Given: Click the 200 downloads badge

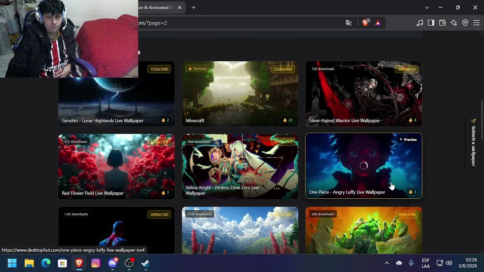Looking at the screenshot, I should 323,214.
